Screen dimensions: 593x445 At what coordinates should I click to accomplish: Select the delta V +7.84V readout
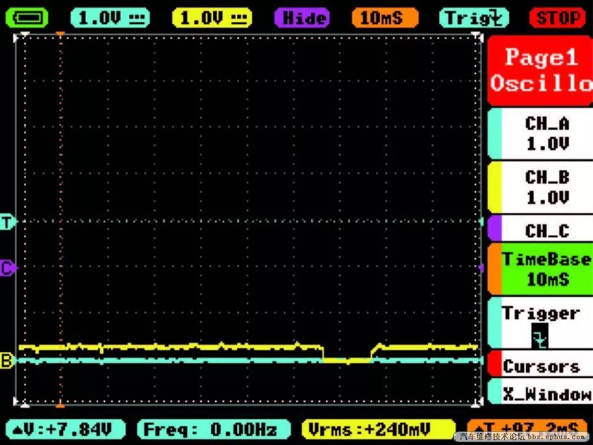click(65, 430)
